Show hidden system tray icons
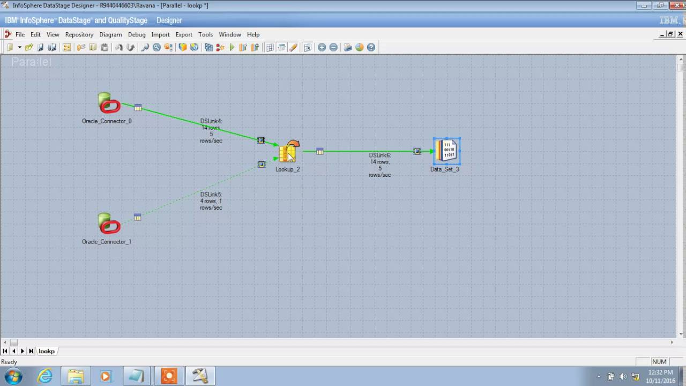Image resolution: width=686 pixels, height=386 pixels. pos(599,376)
